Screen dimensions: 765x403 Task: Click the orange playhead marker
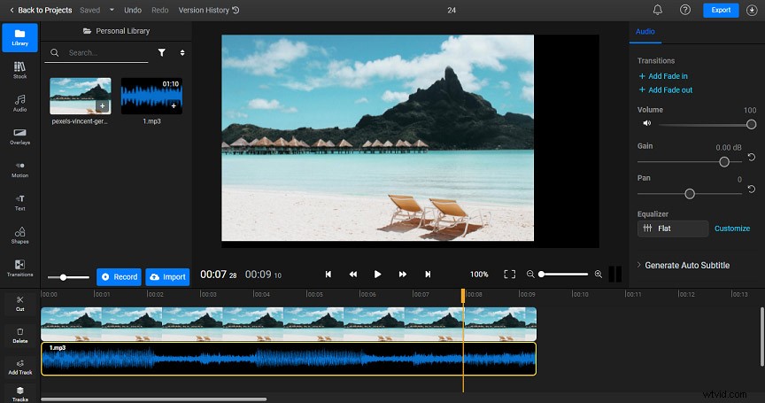pyautogui.click(x=463, y=296)
